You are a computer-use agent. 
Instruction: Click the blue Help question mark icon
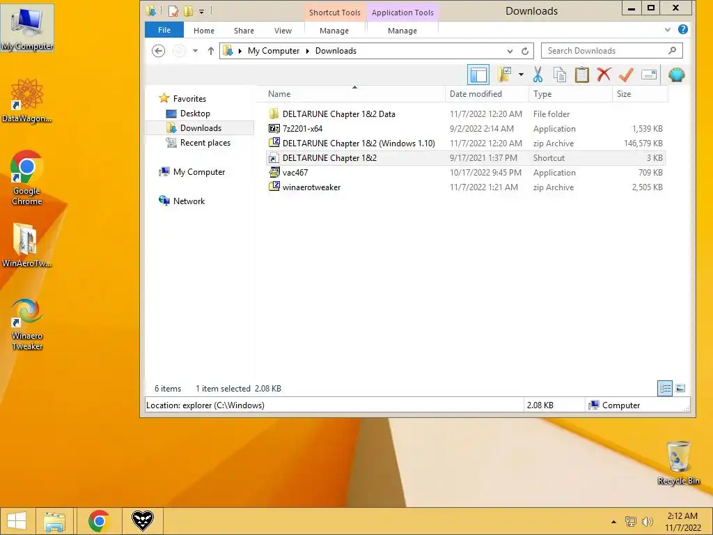point(682,29)
